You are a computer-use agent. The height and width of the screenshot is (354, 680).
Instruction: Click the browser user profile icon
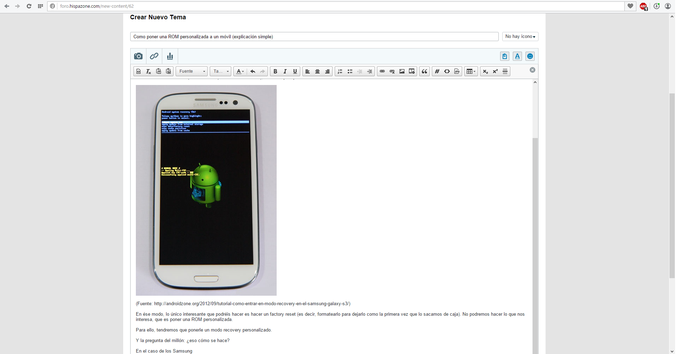tap(668, 6)
